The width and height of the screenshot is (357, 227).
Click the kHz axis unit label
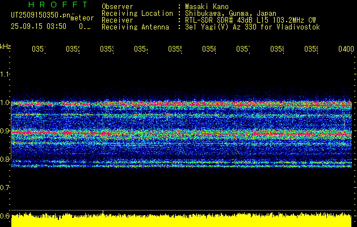coord(6,47)
